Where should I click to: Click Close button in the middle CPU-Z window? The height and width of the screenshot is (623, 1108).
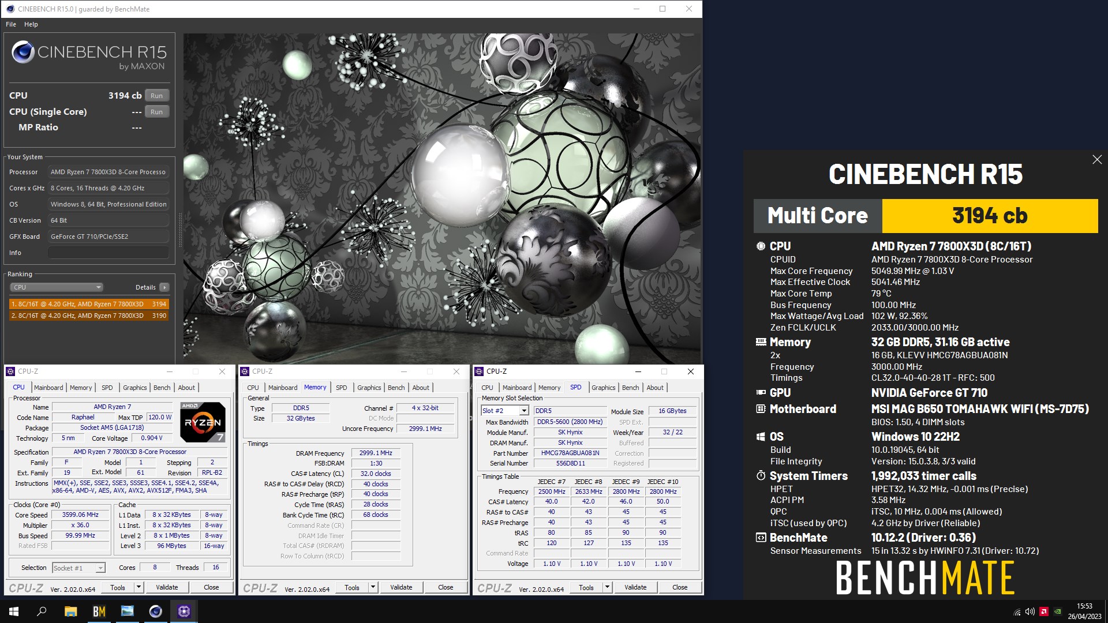[446, 587]
